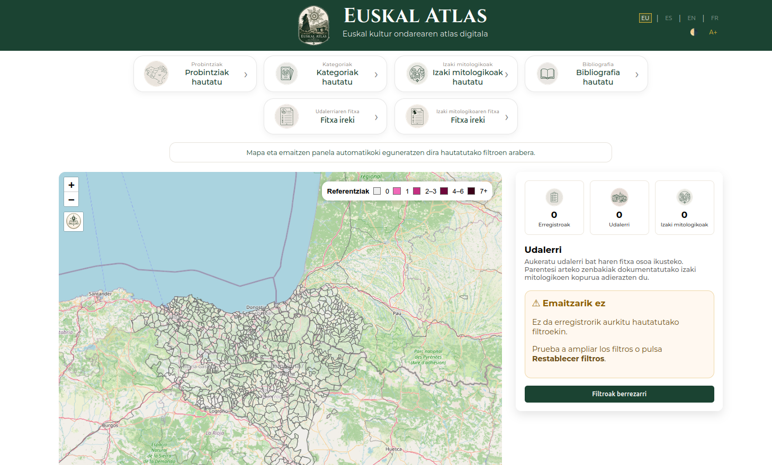Click the magenta 2–3 legend swatch

417,191
